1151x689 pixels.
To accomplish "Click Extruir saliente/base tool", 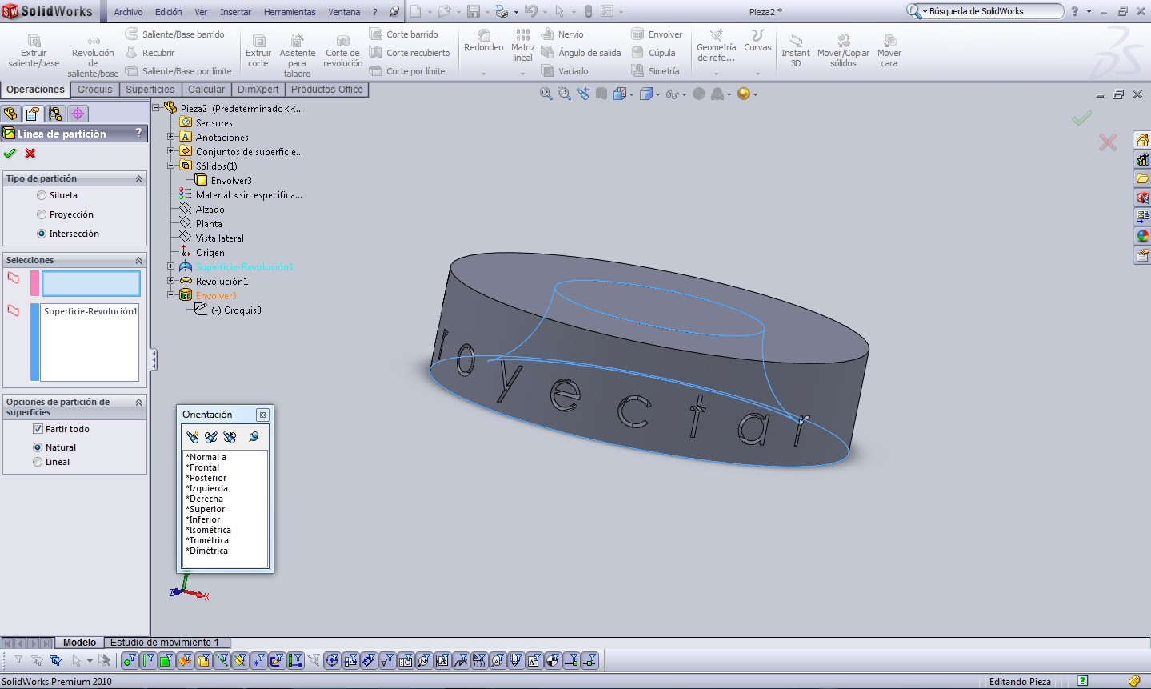I will pyautogui.click(x=34, y=51).
